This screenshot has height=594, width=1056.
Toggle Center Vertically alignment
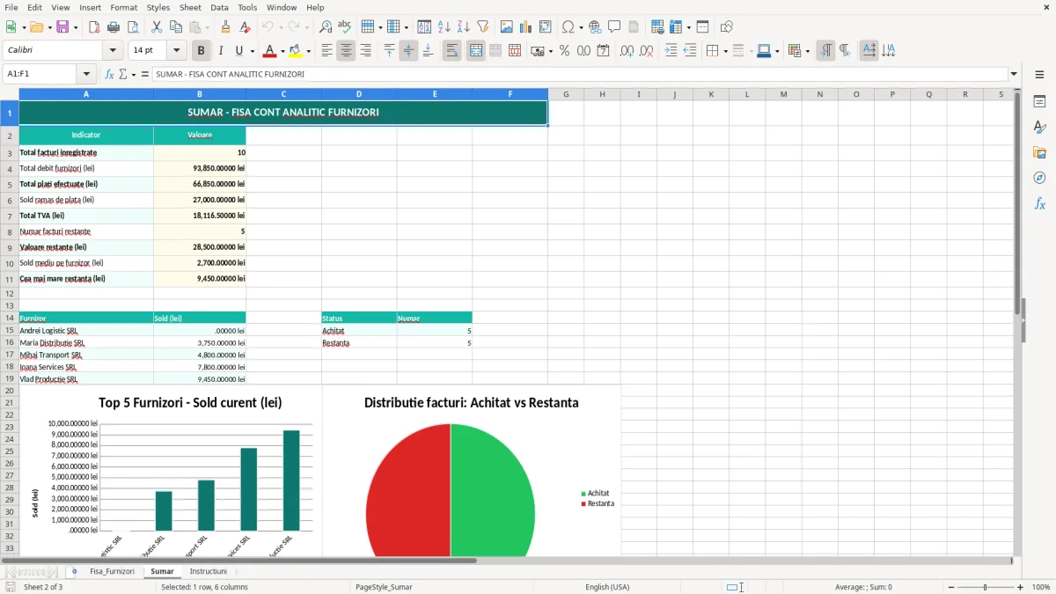pos(408,51)
